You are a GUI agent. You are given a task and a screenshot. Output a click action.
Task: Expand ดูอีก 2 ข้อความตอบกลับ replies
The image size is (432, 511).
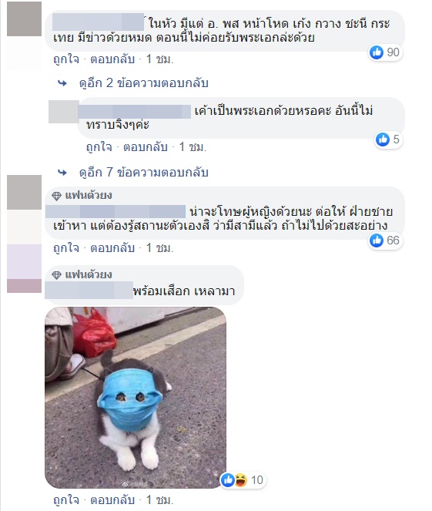pyautogui.click(x=143, y=83)
